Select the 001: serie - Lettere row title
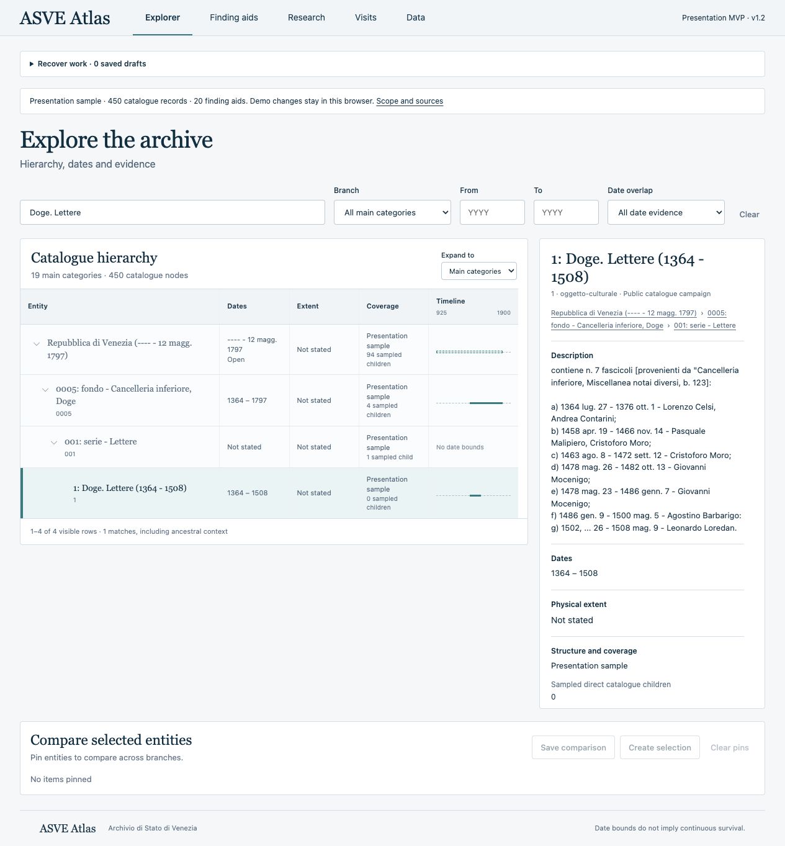This screenshot has height=846, width=785. [x=101, y=442]
